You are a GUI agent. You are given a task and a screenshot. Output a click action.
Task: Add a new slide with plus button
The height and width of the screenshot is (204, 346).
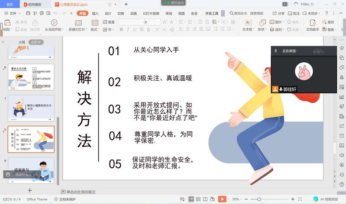click(x=30, y=190)
